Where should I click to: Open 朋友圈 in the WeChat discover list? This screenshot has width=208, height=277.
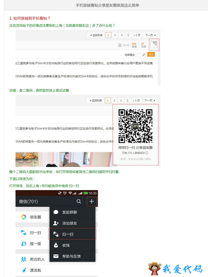[x=33, y=217]
